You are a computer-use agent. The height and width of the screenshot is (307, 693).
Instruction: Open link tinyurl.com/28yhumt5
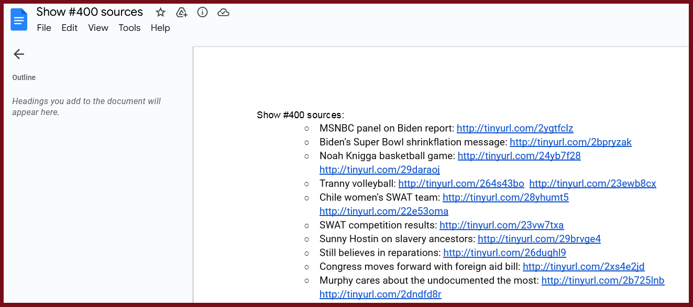point(505,197)
